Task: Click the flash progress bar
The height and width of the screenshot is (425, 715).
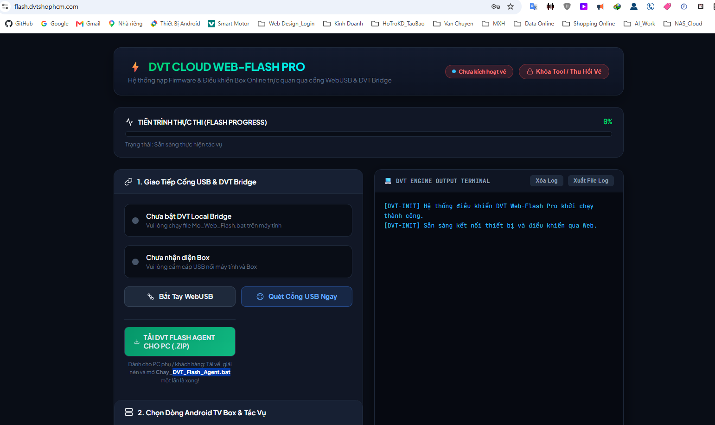Action: pos(368,134)
